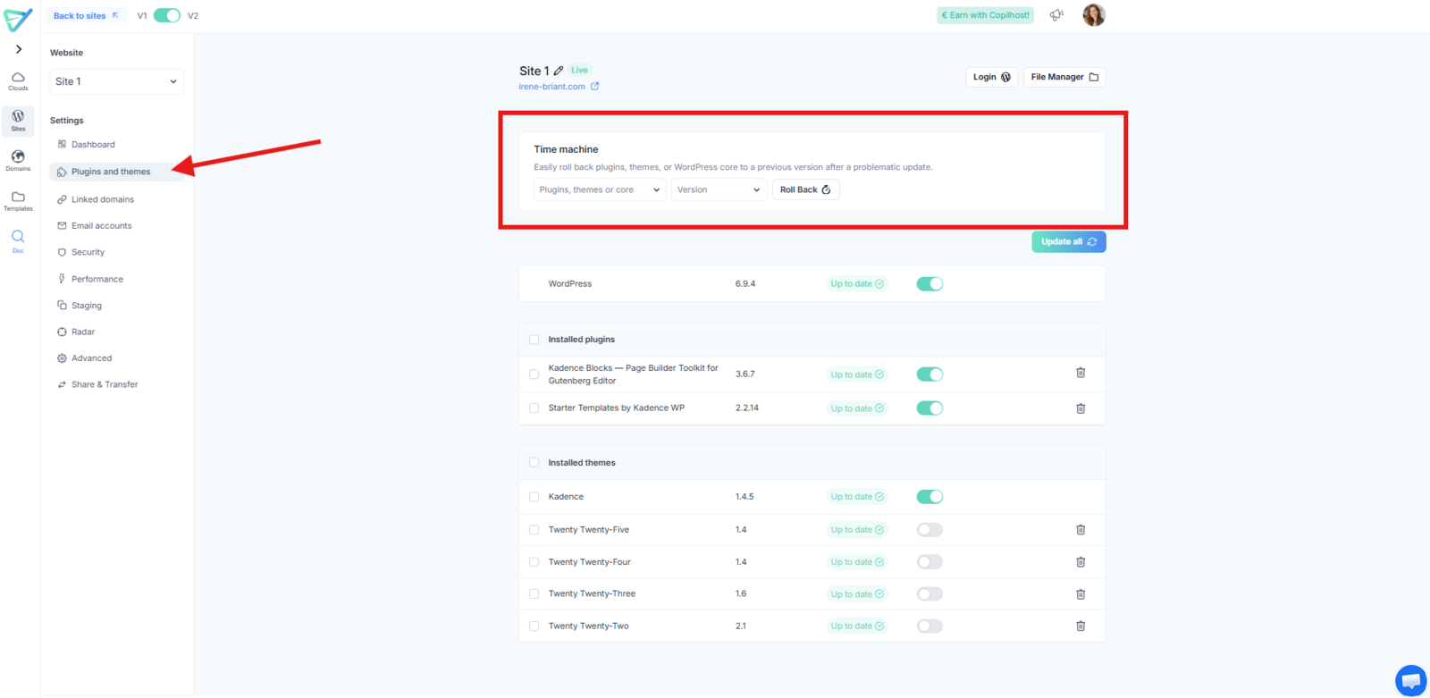
Task: Open the File Manager
Action: (x=1064, y=77)
